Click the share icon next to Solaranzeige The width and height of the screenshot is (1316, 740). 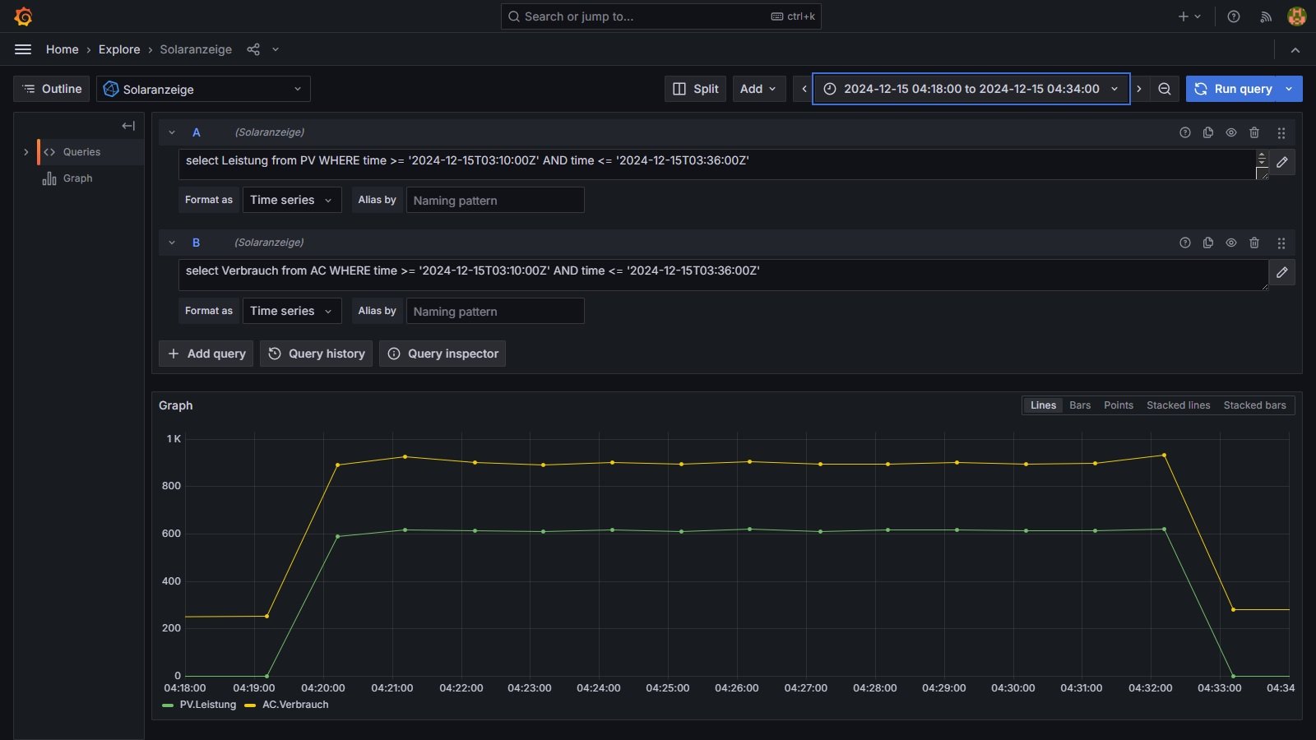(253, 49)
